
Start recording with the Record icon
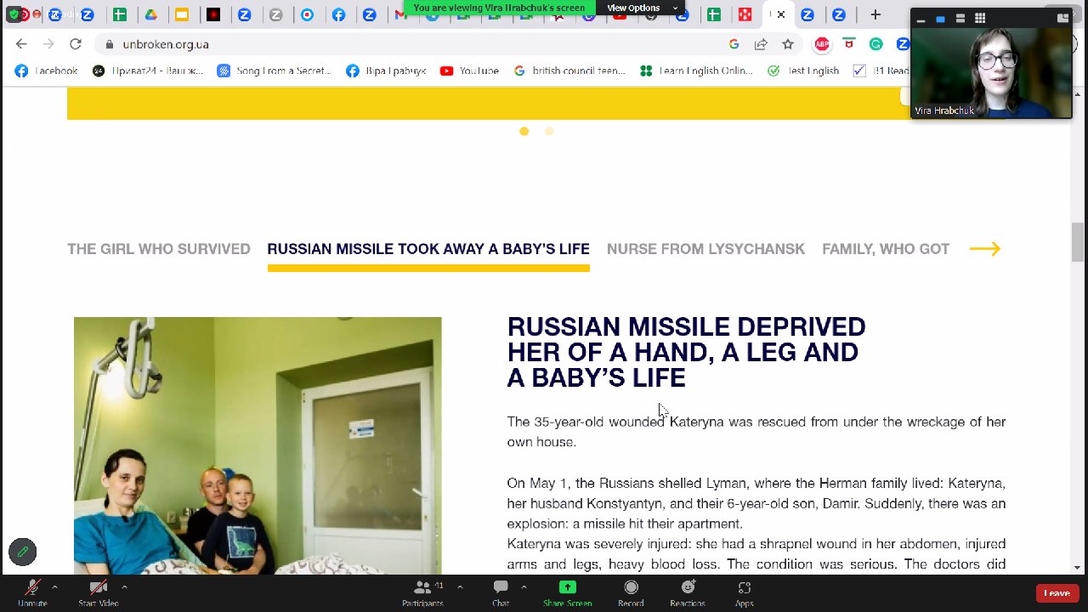click(x=631, y=592)
